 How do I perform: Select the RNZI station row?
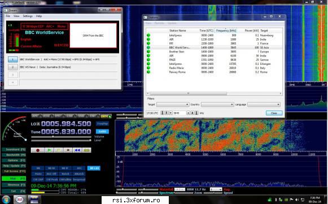(x=214, y=60)
